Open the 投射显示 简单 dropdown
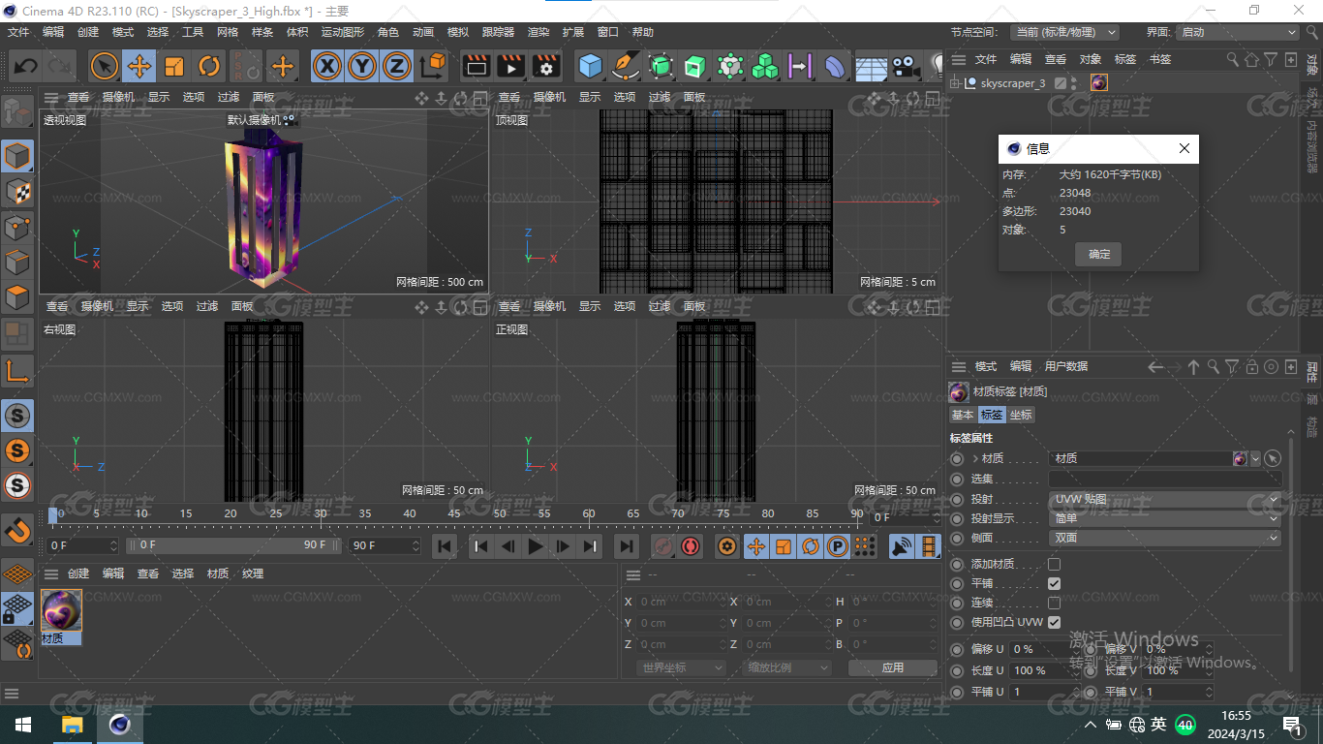Screen dimensions: 1323x744 click(1165, 518)
